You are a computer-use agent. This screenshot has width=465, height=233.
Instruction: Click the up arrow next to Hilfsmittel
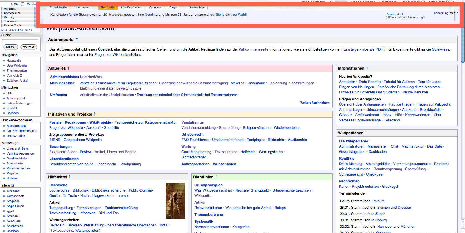pos(70,177)
